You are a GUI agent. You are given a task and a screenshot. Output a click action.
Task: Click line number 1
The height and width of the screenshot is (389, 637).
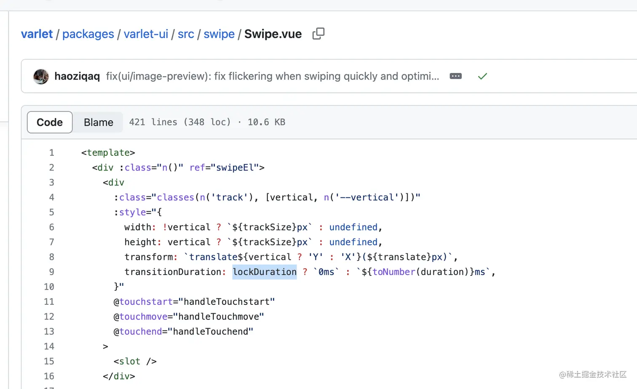pyautogui.click(x=51, y=152)
